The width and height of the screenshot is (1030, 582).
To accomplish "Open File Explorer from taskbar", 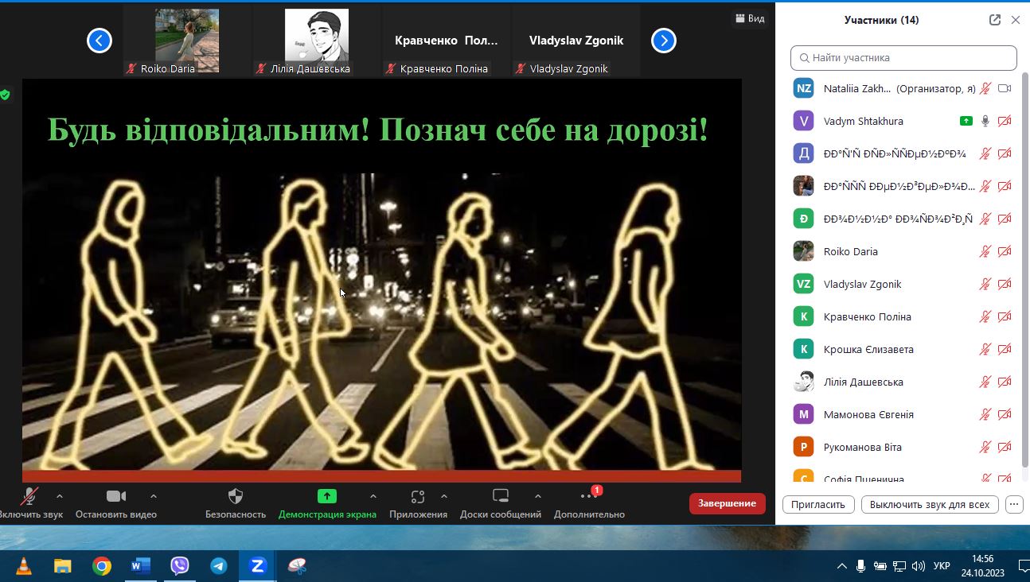I will pos(63,566).
